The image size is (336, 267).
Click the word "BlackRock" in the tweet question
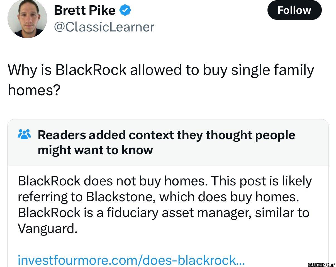click(x=91, y=70)
